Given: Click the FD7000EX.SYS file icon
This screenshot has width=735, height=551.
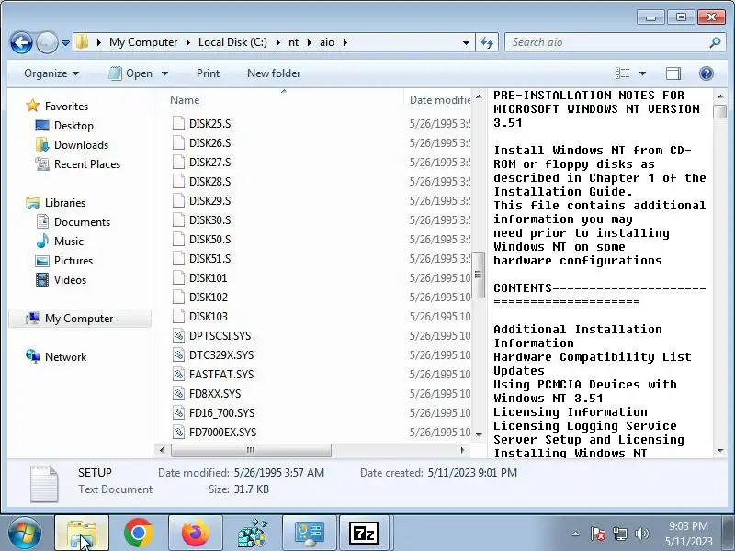Looking at the screenshot, I should click(x=178, y=432).
